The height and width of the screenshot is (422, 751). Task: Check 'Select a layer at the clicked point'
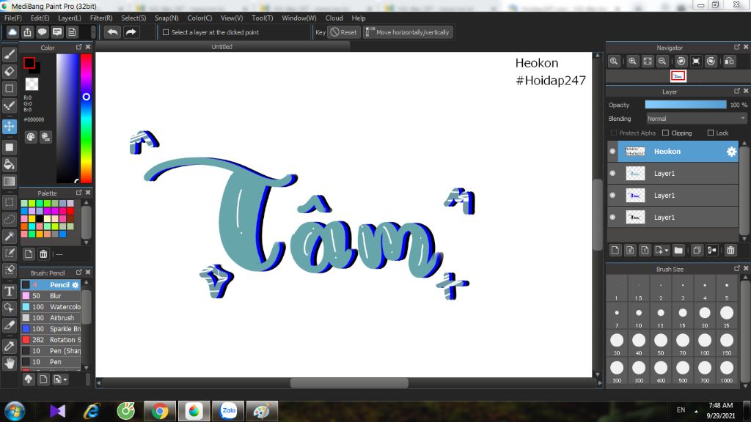click(166, 32)
